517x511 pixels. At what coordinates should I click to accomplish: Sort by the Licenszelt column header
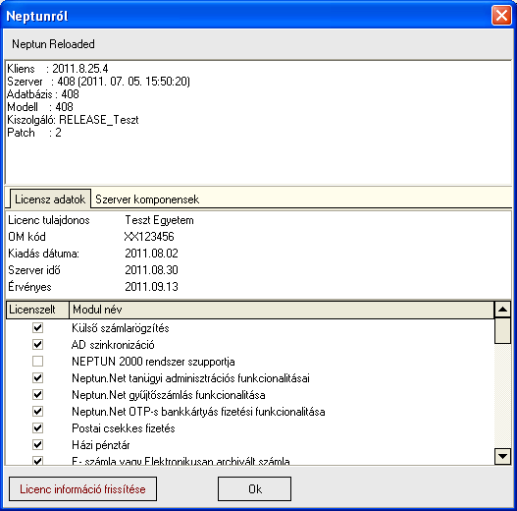[37, 310]
